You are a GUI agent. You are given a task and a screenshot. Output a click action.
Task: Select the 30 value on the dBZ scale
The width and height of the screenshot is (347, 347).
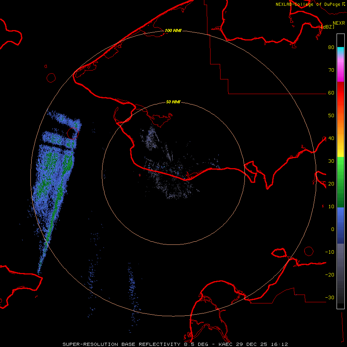[x=331, y=161]
